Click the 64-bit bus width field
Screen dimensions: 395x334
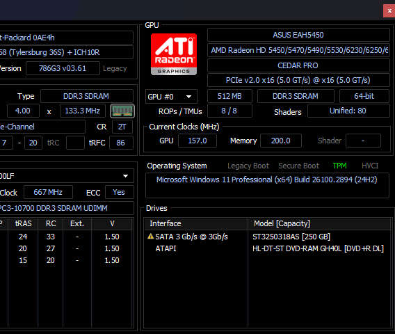click(364, 96)
